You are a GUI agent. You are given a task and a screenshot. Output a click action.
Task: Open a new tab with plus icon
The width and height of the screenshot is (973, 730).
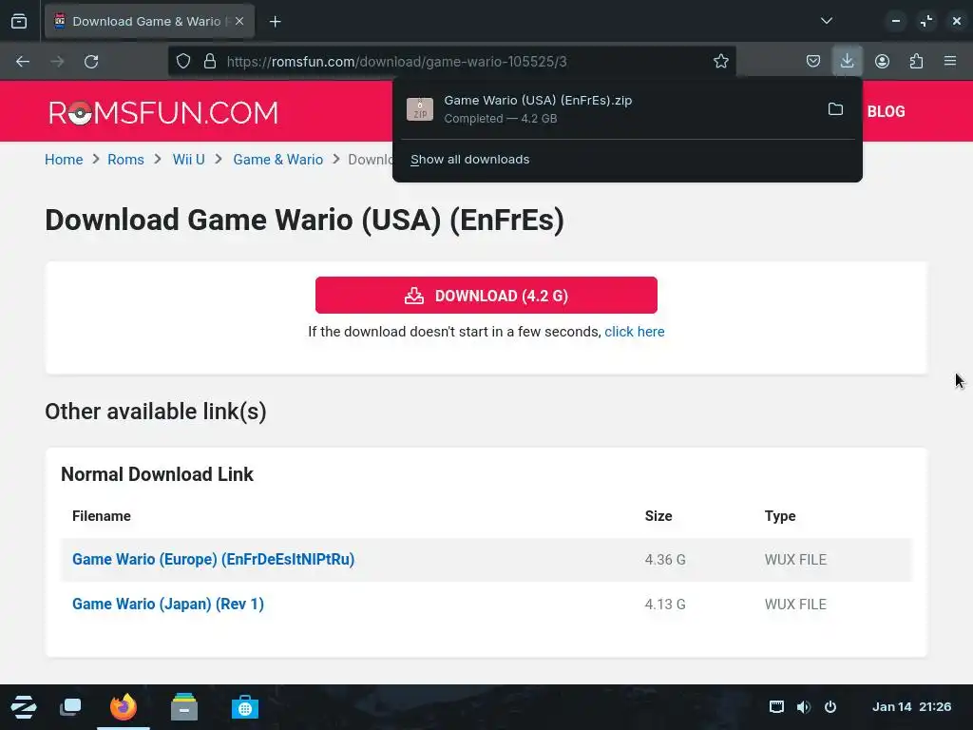tap(275, 22)
